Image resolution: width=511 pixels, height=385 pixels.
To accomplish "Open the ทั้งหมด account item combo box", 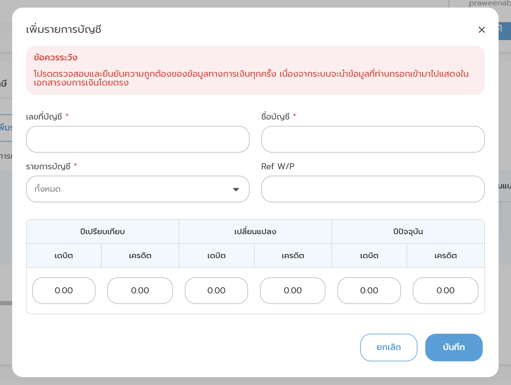I will pyautogui.click(x=134, y=189).
